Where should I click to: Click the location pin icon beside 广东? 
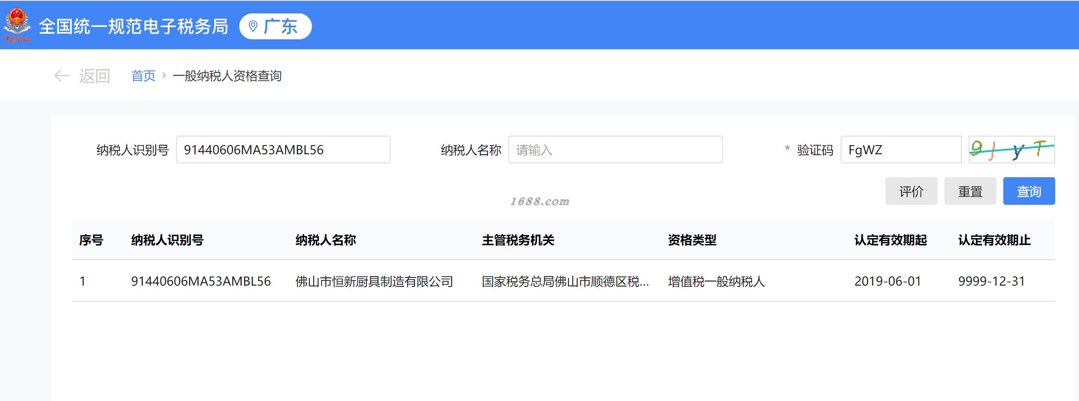pos(254,26)
